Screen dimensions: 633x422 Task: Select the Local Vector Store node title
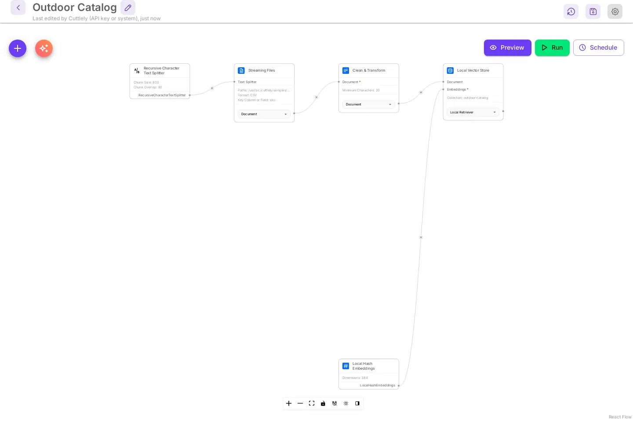point(473,70)
